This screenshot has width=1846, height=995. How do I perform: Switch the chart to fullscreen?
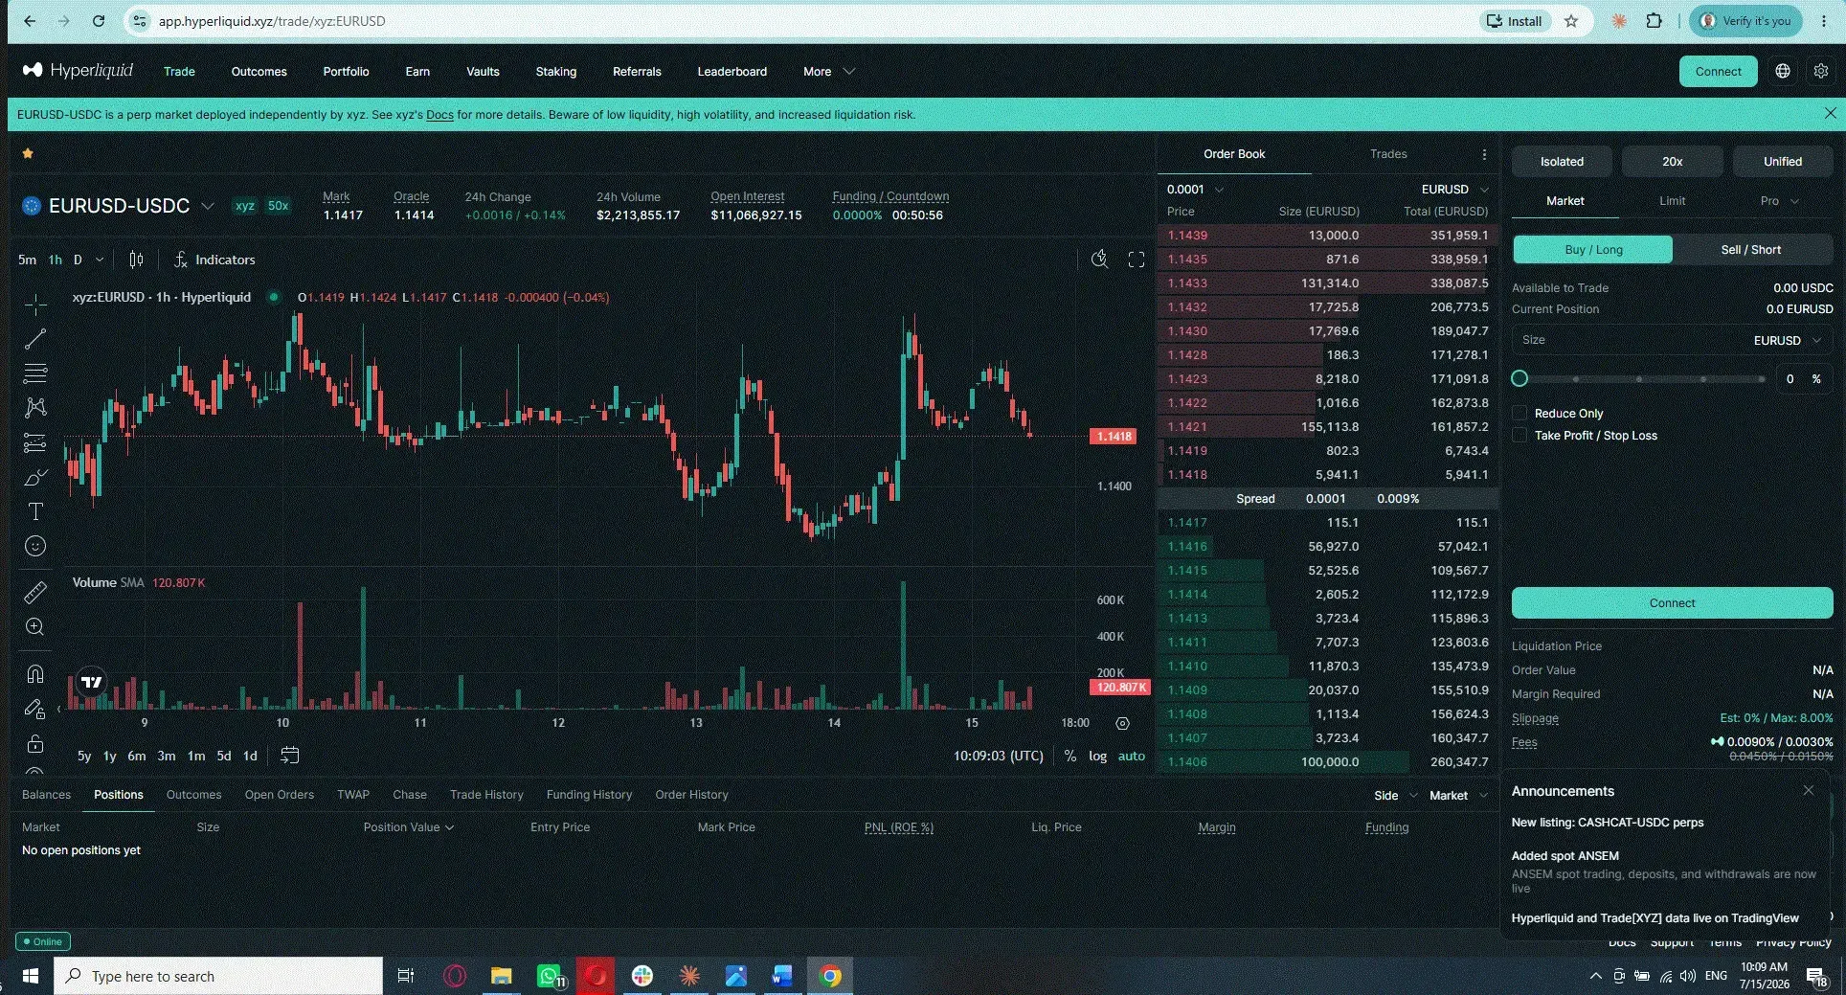coord(1137,260)
